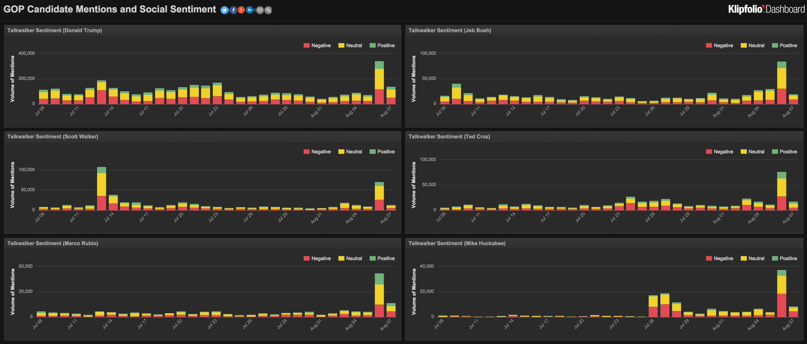Click Aug 01 date label in Donald Trump chart
The height and width of the screenshot is (344, 807).
[316, 111]
